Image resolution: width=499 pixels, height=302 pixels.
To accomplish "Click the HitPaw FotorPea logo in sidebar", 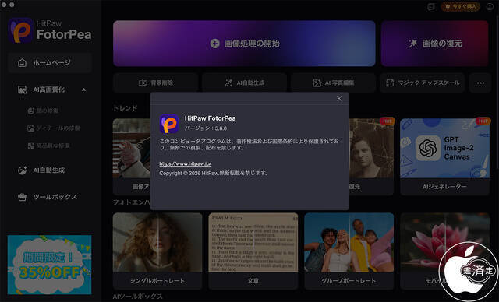I will pos(50,30).
